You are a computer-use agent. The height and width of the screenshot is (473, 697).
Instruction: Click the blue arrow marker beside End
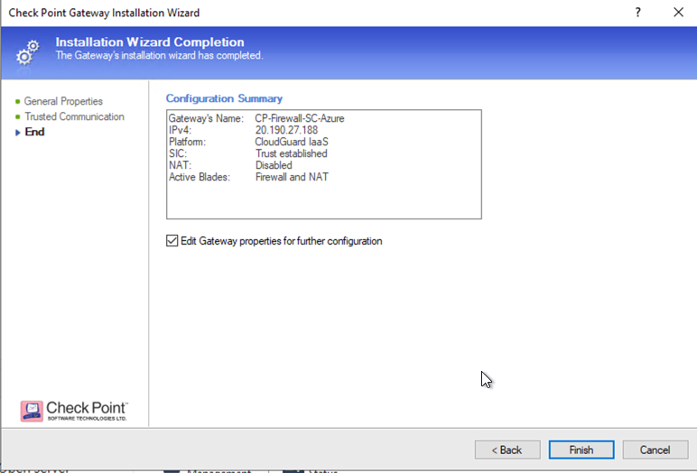17,132
